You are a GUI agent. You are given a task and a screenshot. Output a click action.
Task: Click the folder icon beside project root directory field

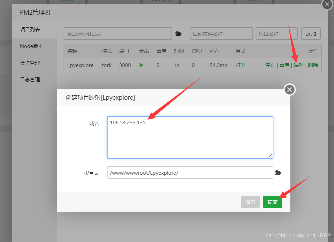(178, 34)
